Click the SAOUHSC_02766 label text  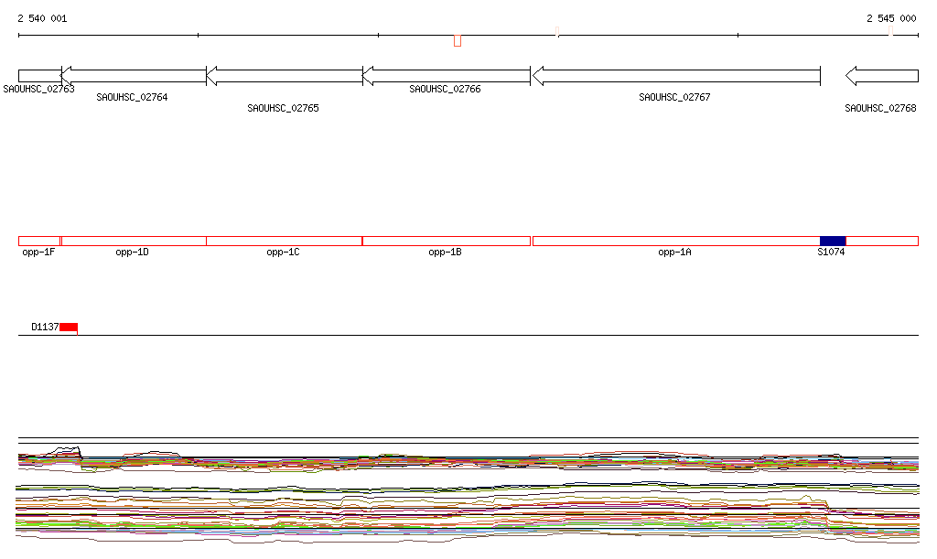click(446, 89)
